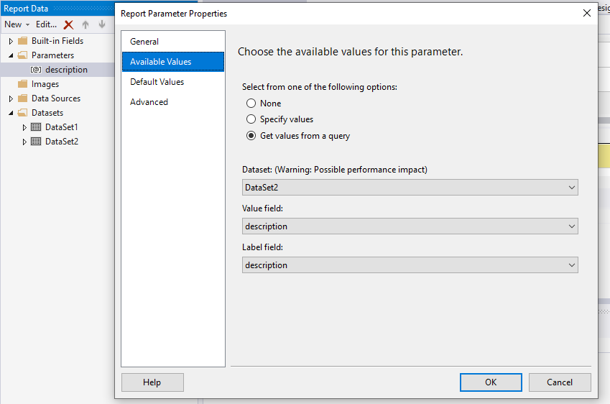Expand the DataSet1 node

point(24,128)
